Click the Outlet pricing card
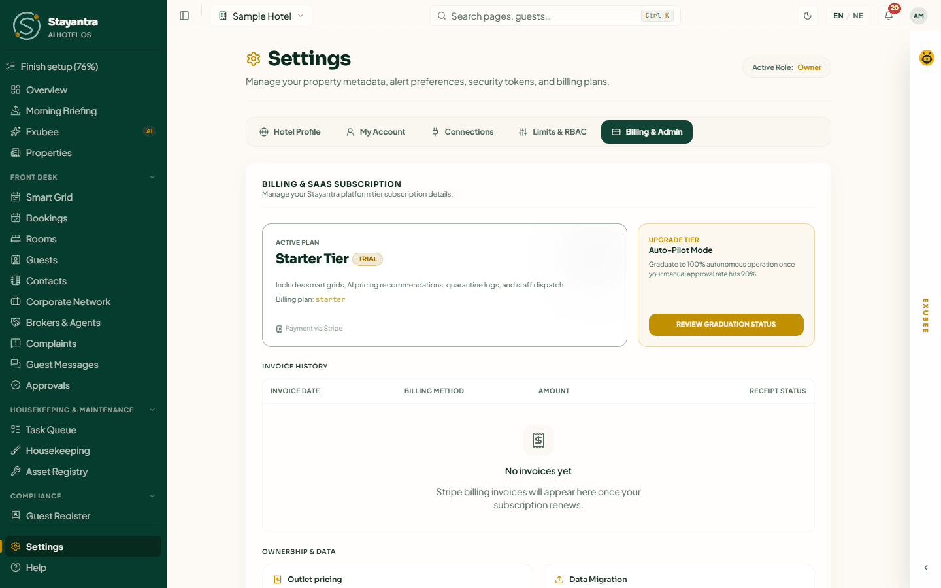Screen dimensions: 941x588 click(397, 576)
